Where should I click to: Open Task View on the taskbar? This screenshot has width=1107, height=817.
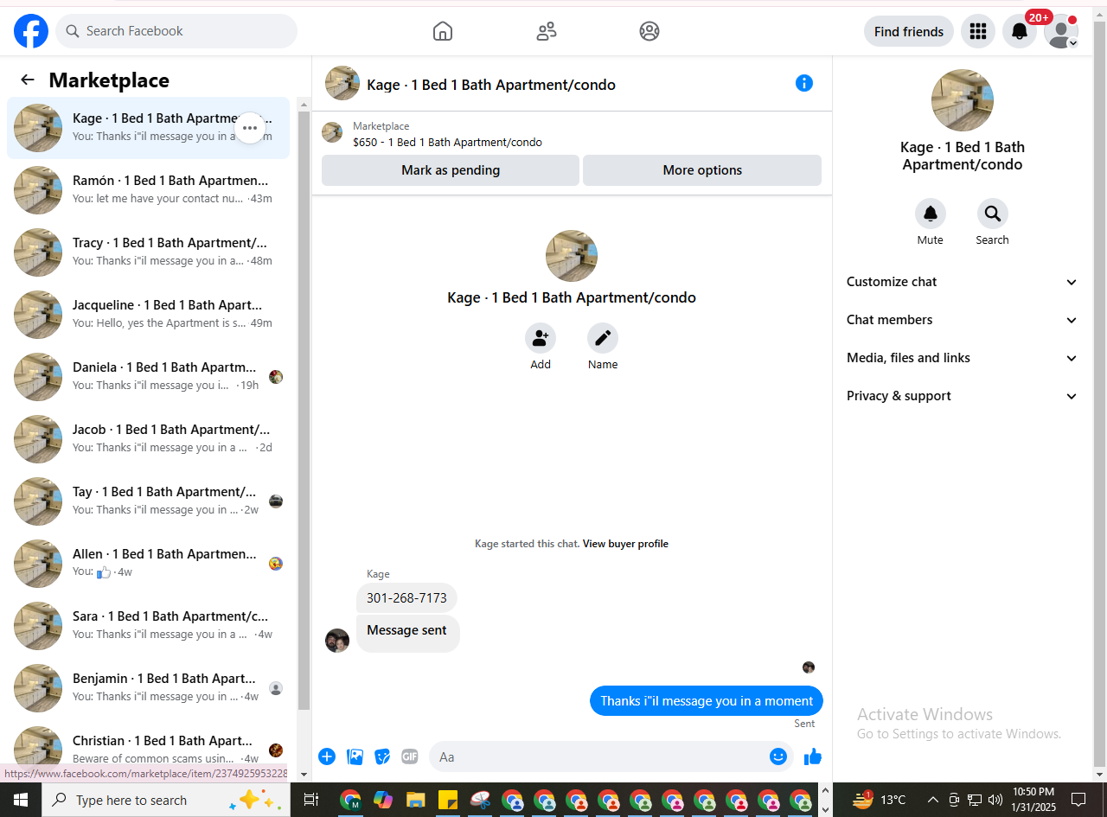click(311, 800)
